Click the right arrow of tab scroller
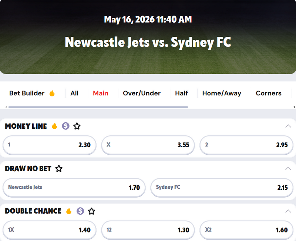The width and height of the screenshot is (296, 241). coord(294,107)
